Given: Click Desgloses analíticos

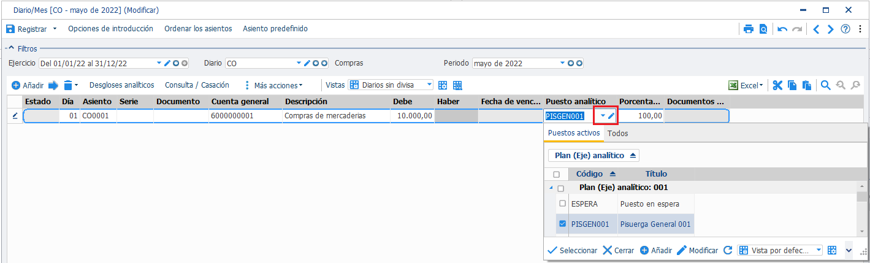Looking at the screenshot, I should click(x=121, y=85).
